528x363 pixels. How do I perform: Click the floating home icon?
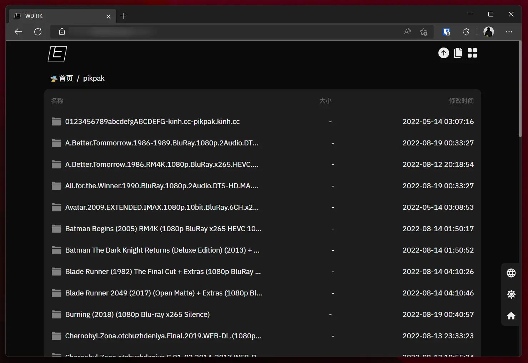coord(511,316)
